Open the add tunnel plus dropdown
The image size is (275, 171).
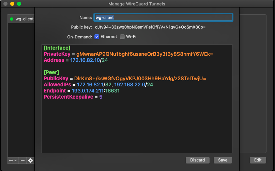coord(13,160)
